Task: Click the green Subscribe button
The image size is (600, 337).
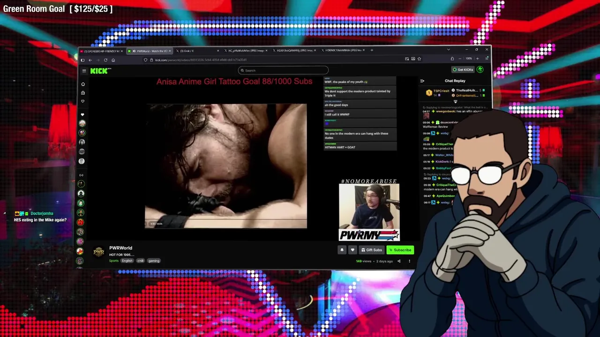Action: (400, 250)
